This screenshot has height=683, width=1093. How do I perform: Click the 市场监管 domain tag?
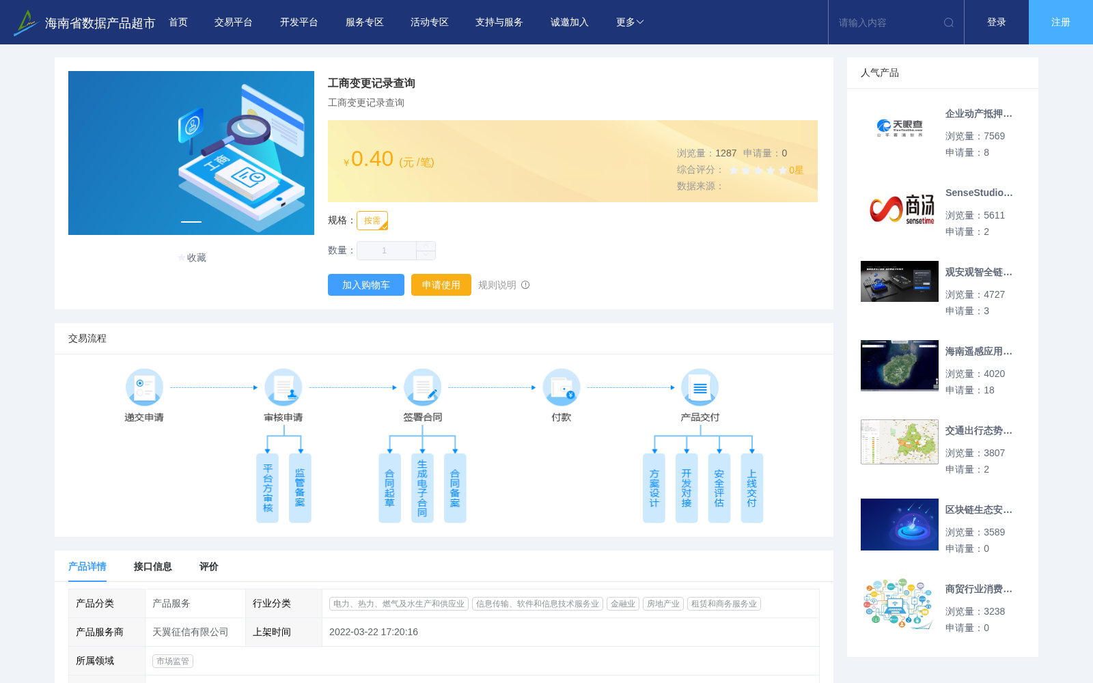tap(173, 661)
